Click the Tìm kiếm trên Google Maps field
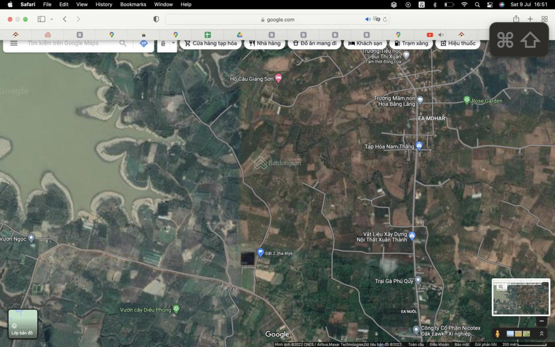555x347 pixels. [68, 43]
